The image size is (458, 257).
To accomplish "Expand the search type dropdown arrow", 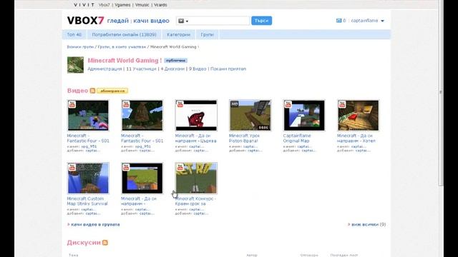I will 187,21.
